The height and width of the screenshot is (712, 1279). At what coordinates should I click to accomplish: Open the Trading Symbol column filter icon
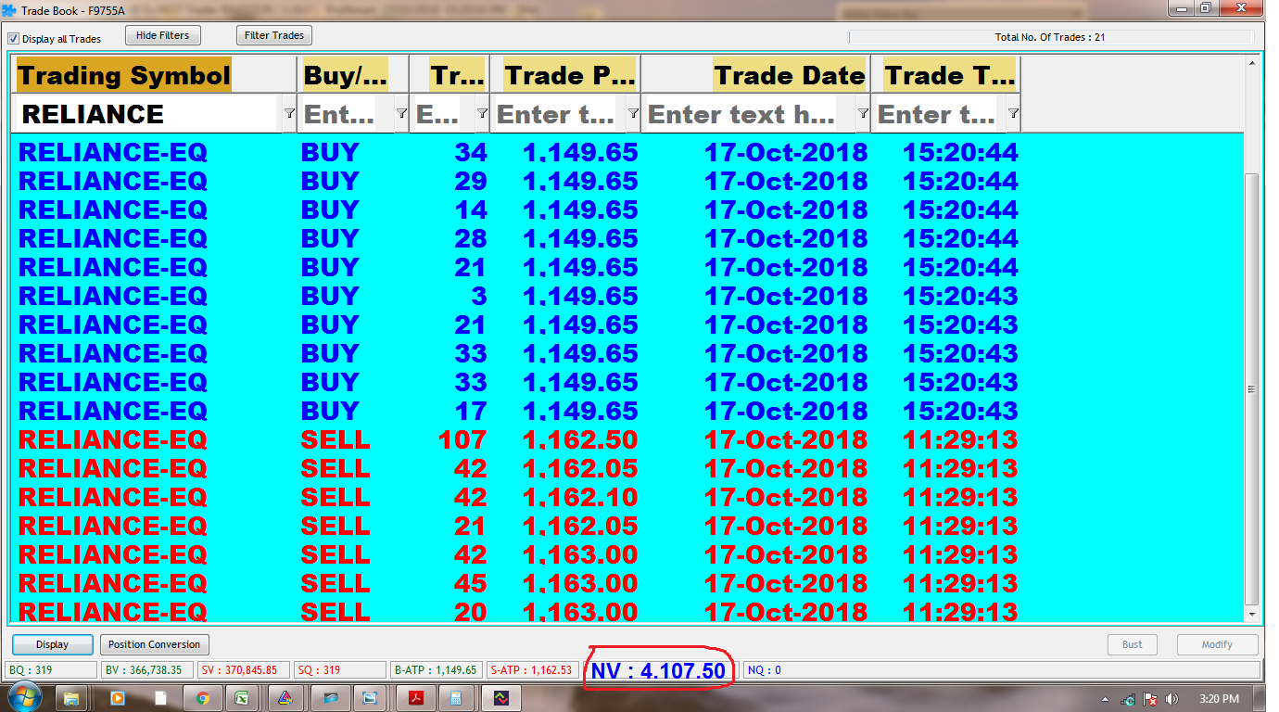pyautogui.click(x=289, y=113)
